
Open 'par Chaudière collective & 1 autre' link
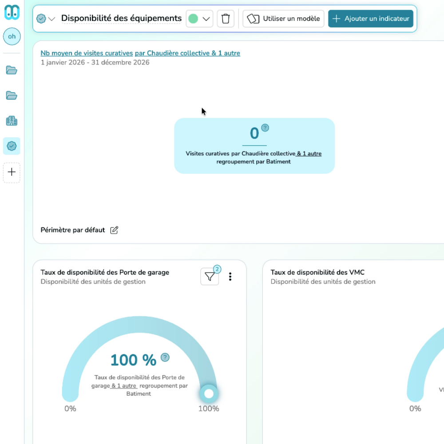187,53
